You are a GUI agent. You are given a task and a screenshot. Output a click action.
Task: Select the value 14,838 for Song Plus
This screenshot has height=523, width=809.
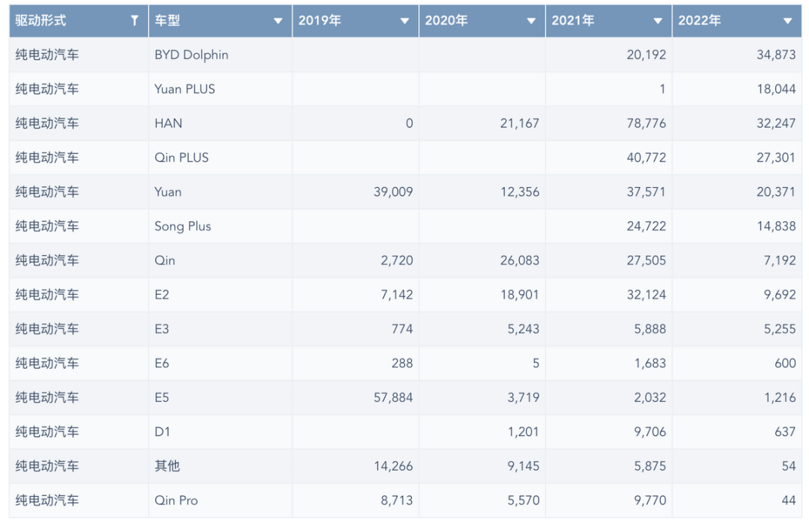pos(776,226)
